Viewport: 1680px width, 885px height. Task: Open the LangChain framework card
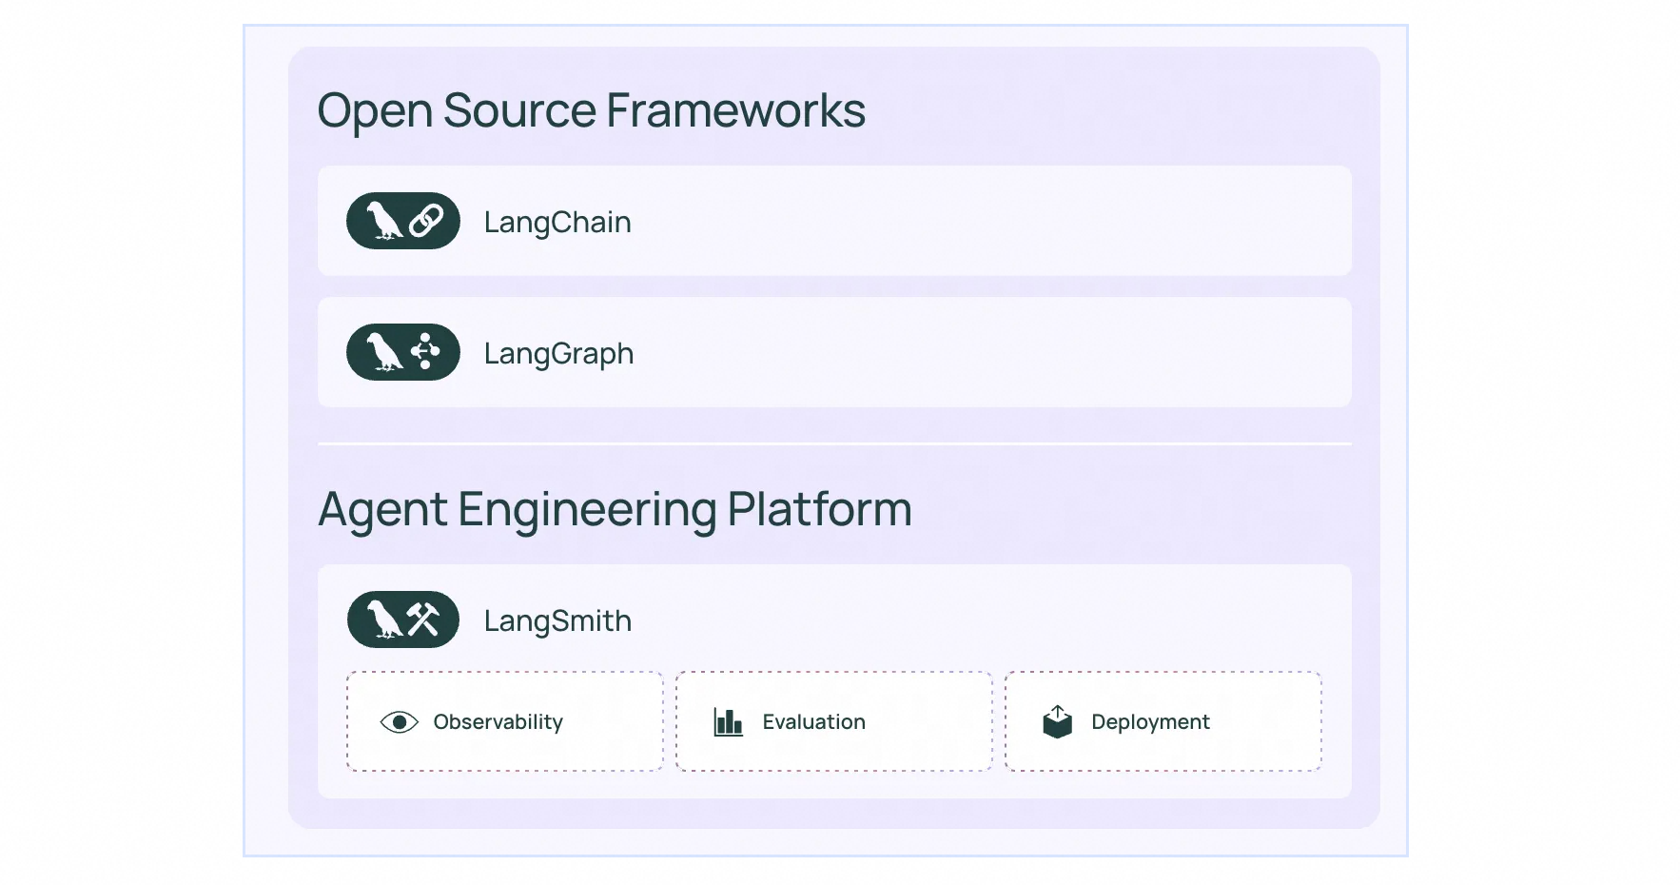[x=834, y=221]
